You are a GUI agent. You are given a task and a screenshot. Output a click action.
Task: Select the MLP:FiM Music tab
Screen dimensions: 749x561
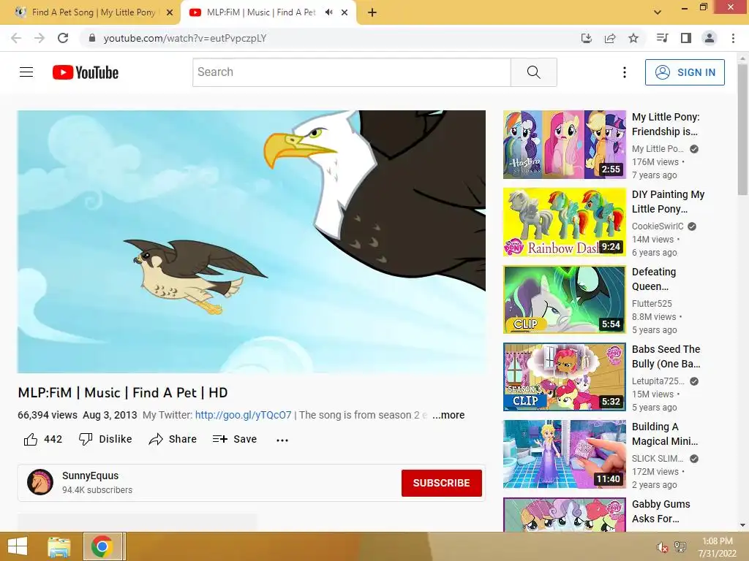[x=261, y=12]
